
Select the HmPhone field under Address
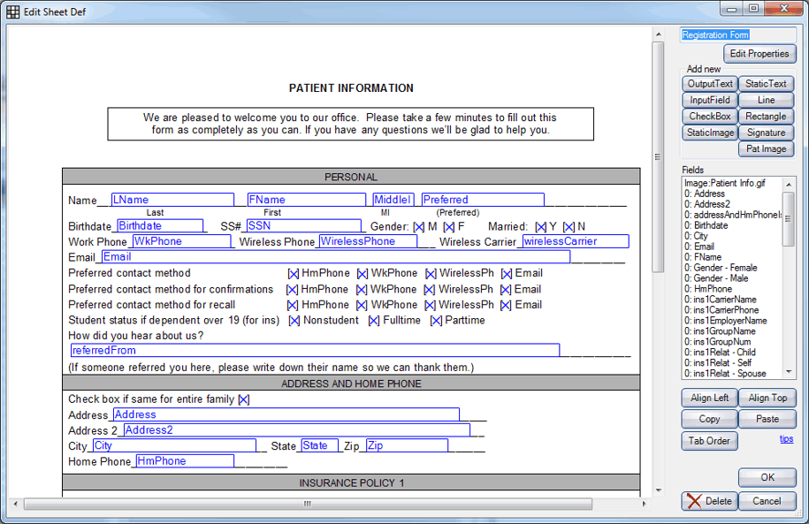click(185, 461)
